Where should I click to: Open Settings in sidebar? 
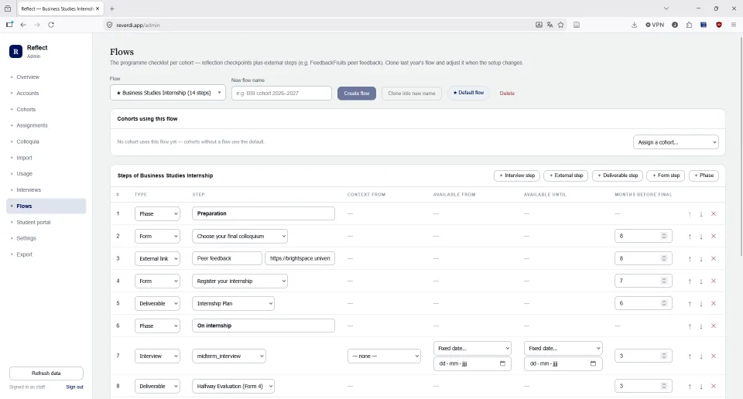pyautogui.click(x=26, y=238)
